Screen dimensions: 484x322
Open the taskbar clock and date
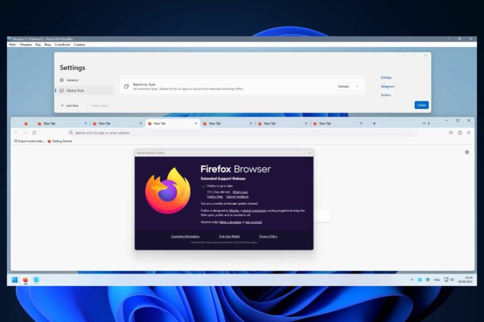(x=465, y=280)
